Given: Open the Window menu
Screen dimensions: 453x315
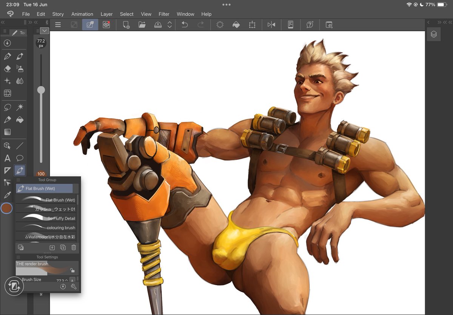Looking at the screenshot, I should [185, 14].
